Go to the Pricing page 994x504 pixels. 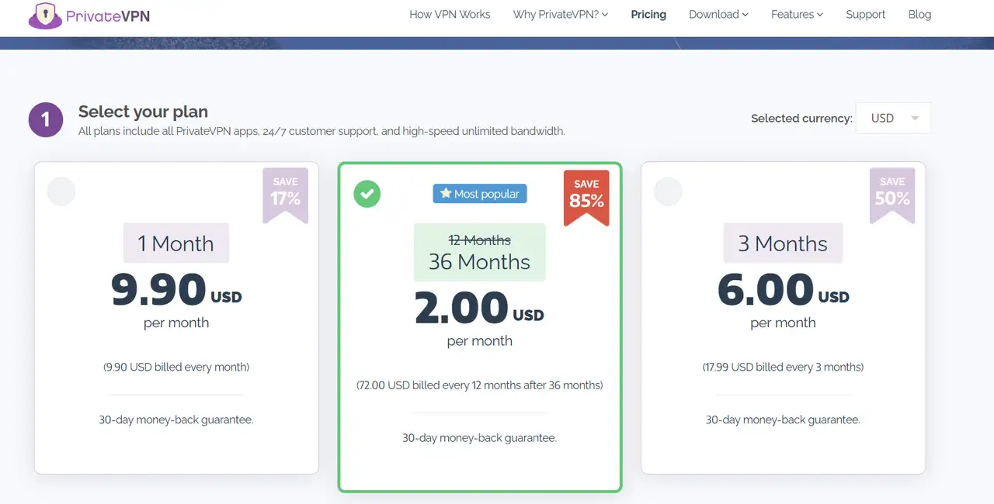coord(648,15)
